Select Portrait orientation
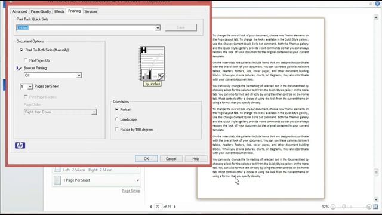Image resolution: width=382 pixels, height=215 pixels. tap(117, 109)
